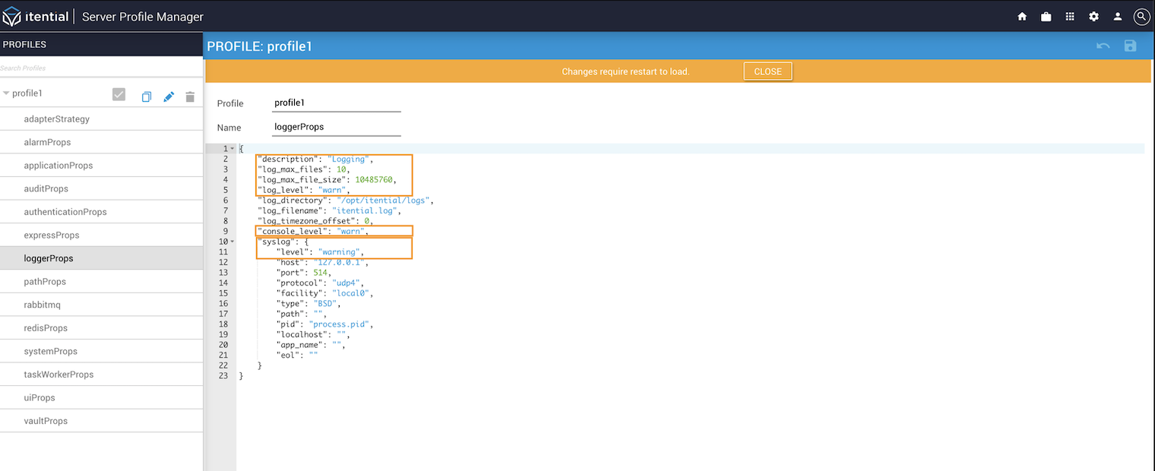This screenshot has height=471, width=1155.
Task: Click the console_level "warn" value
Action: (351, 231)
